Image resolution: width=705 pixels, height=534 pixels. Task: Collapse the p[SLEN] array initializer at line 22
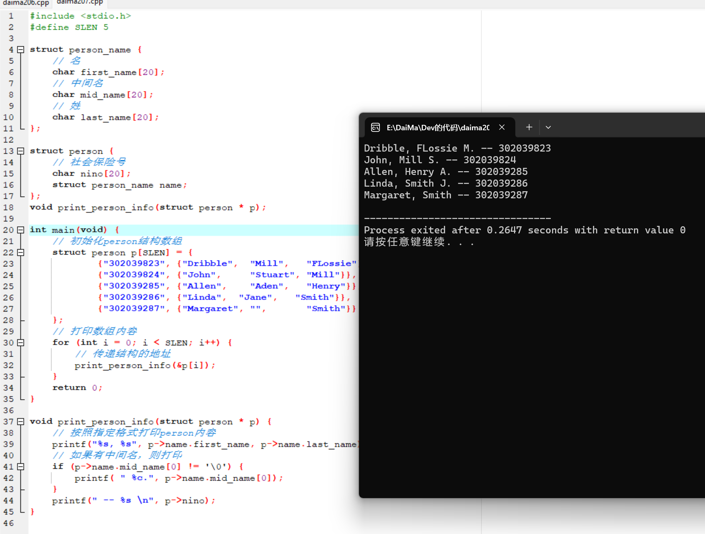20,253
